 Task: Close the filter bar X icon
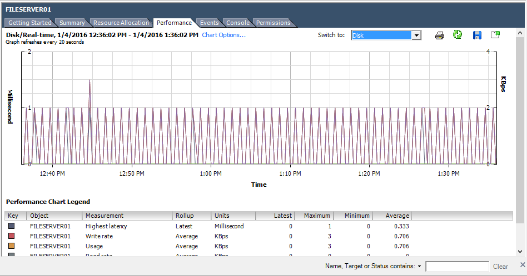[523, 264]
